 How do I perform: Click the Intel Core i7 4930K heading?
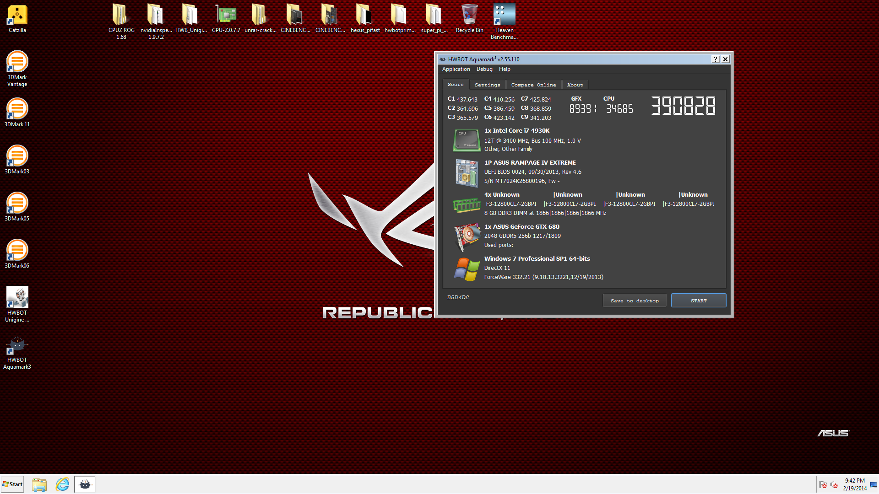pos(517,131)
